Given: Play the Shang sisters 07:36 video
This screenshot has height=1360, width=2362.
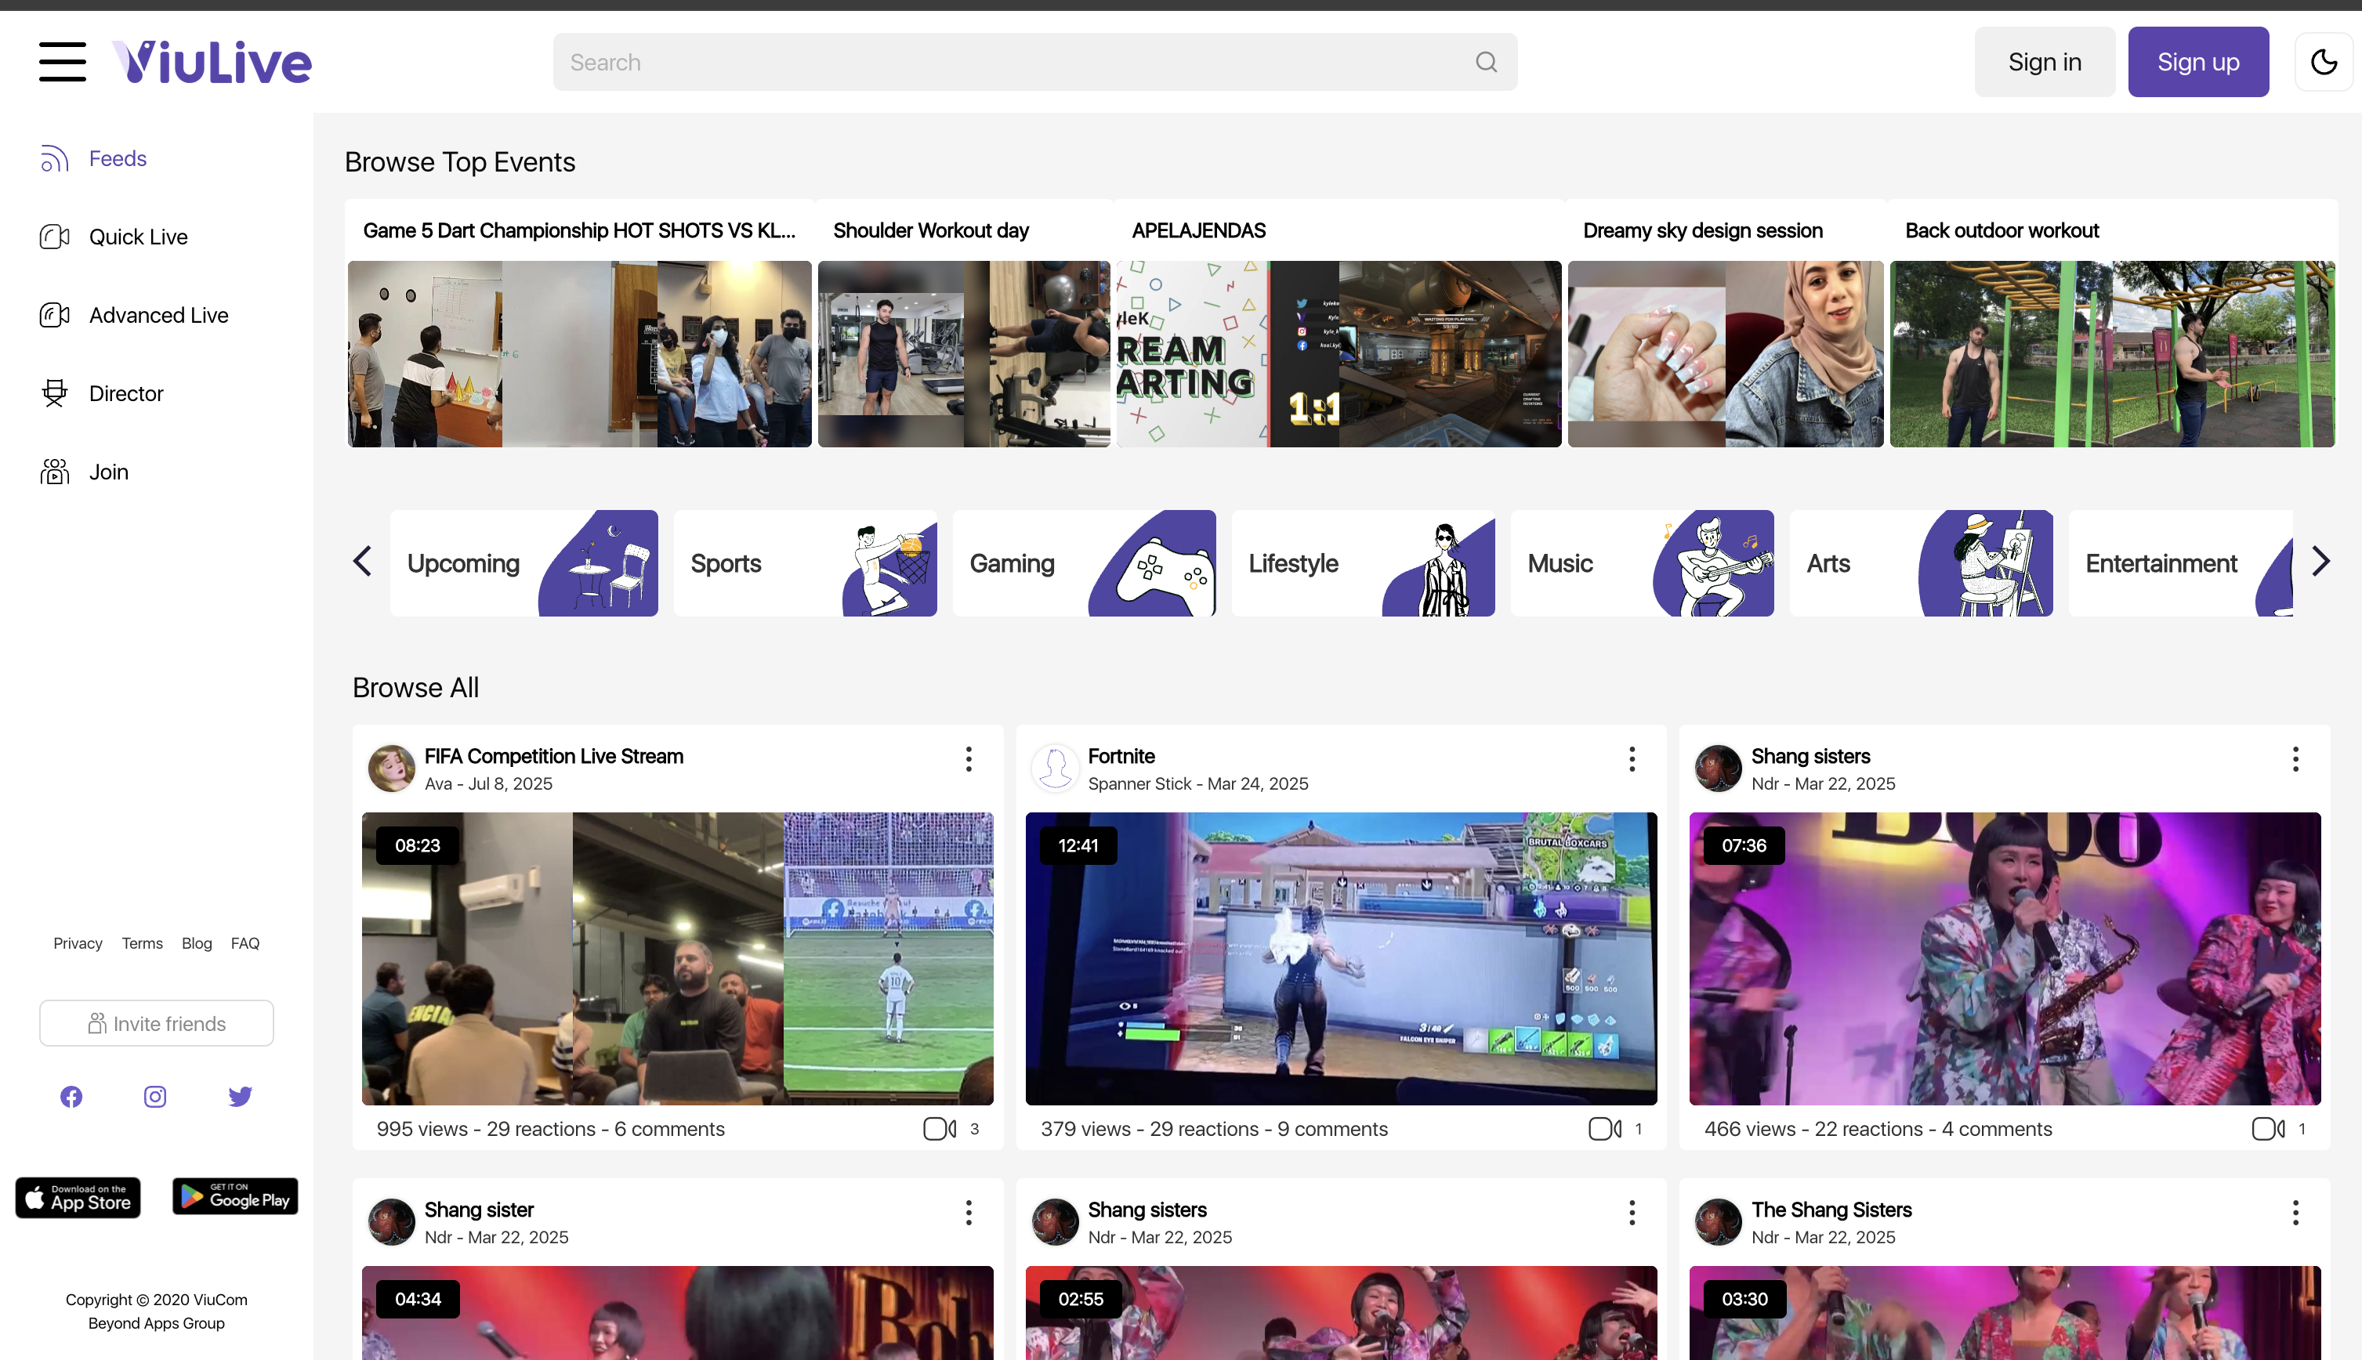Looking at the screenshot, I should tap(2004, 959).
